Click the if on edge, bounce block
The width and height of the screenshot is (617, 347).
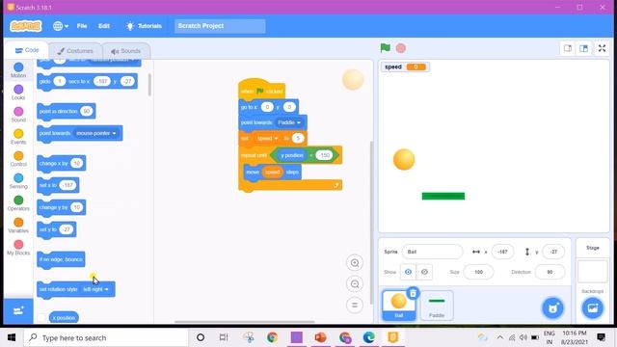61,259
